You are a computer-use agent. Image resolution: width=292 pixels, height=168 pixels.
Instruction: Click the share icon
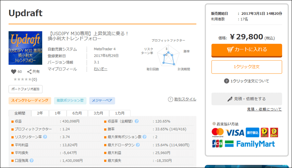30,72
